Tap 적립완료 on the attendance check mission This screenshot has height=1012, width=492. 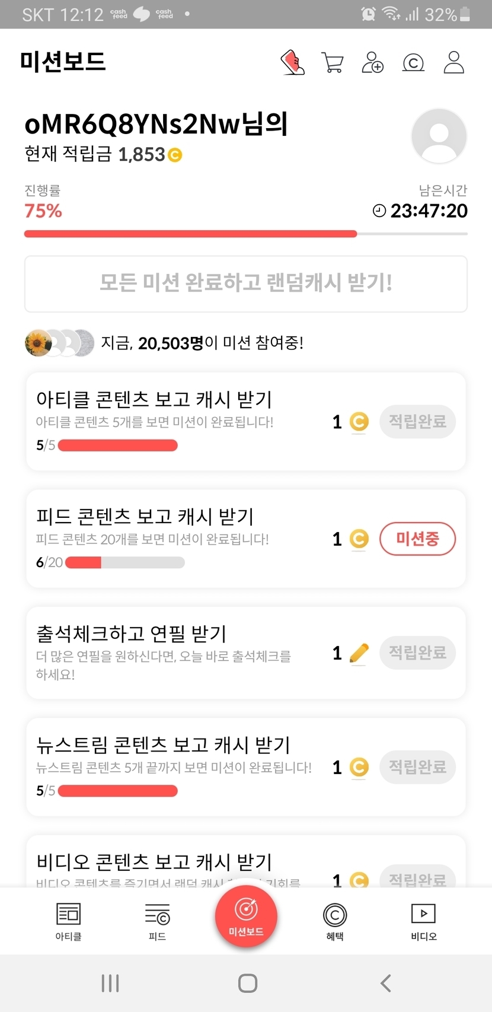click(x=417, y=653)
